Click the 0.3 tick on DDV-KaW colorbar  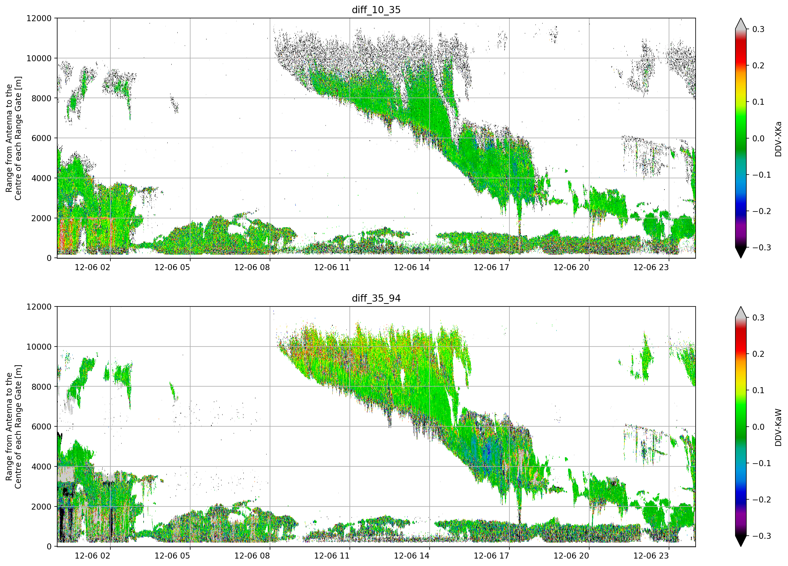tap(759, 318)
